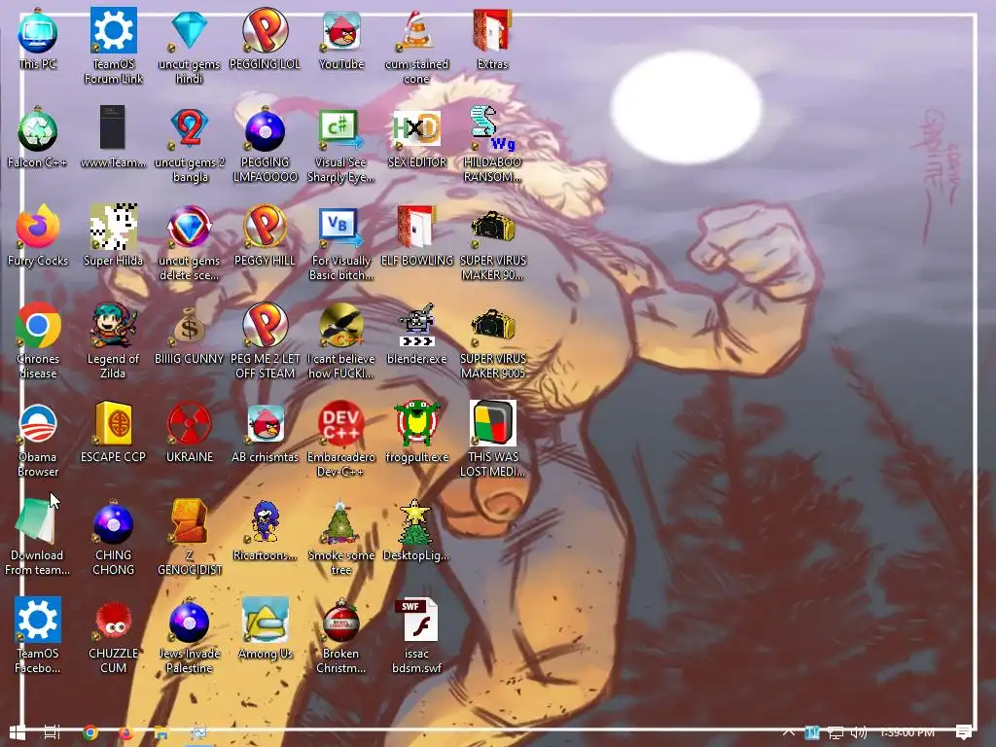Open Download From team... notepad icon
Screen dimensions: 996x747
pos(38,537)
